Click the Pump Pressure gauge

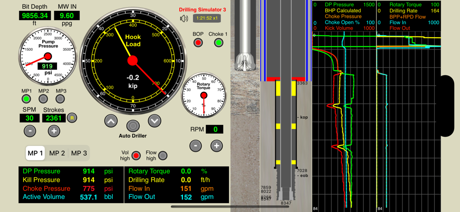(x=48, y=56)
